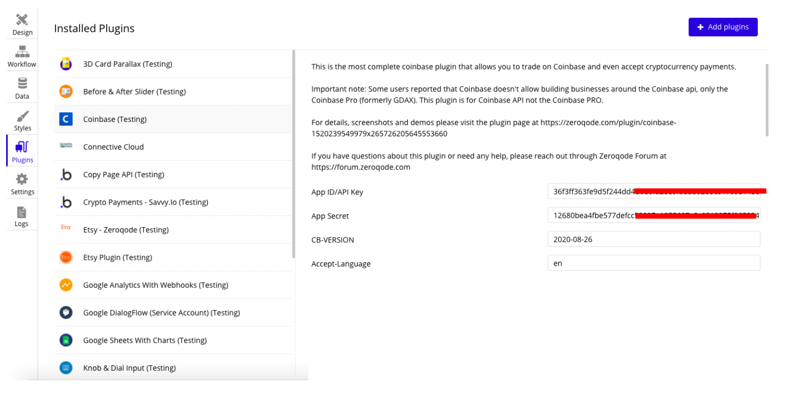The width and height of the screenshot is (789, 394).
Task: Click the App ID/API Key input field
Action: click(654, 191)
